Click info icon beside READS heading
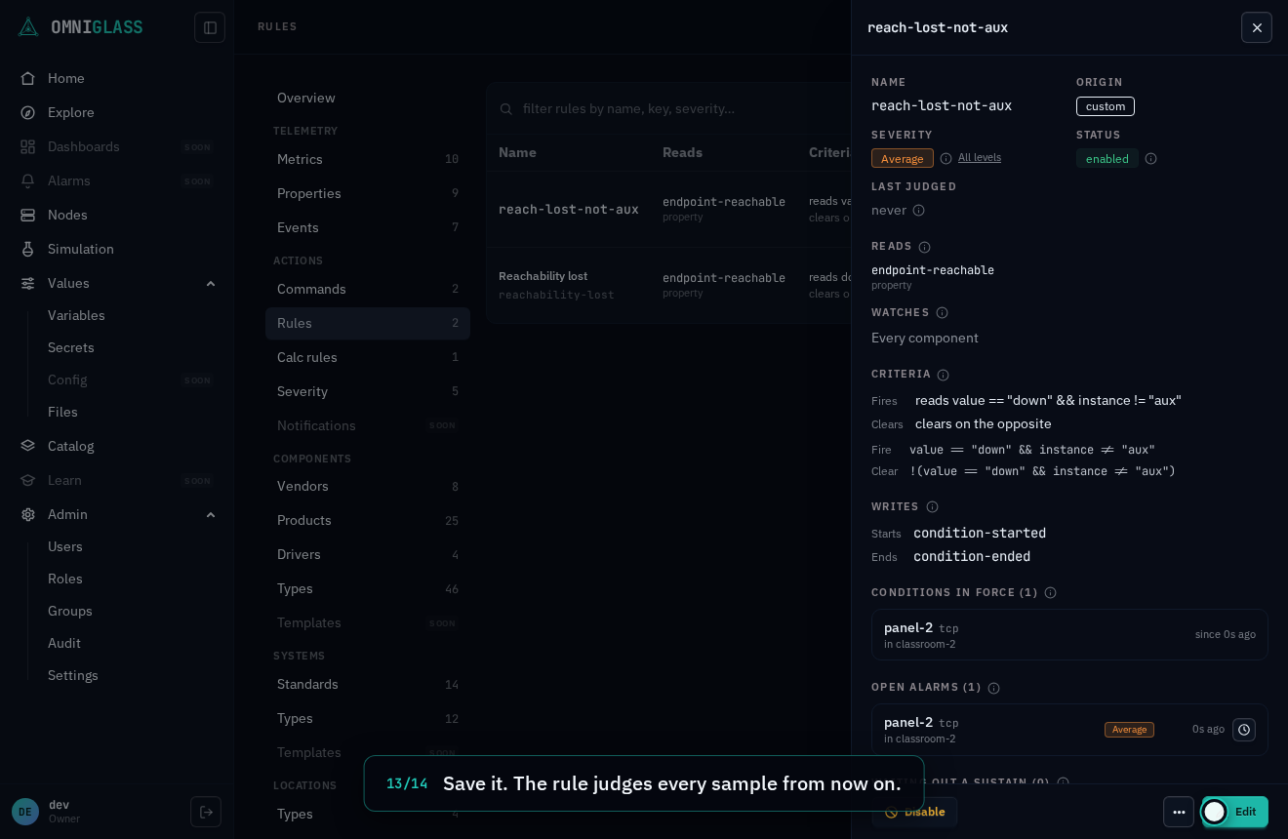This screenshot has height=839, width=1288. click(924, 247)
